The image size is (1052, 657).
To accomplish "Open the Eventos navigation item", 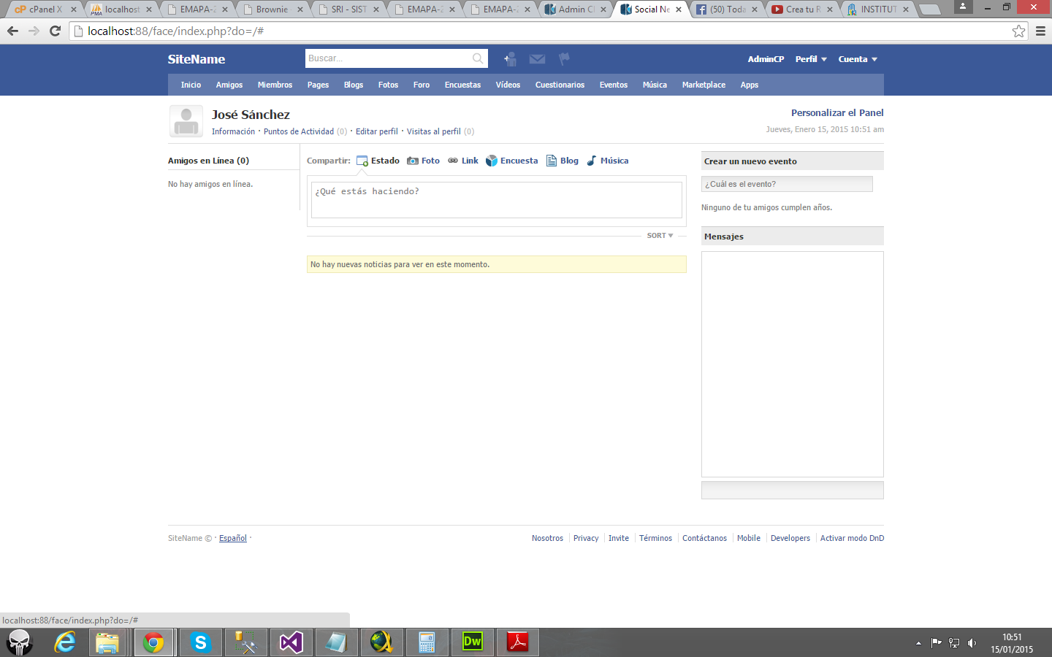I will (613, 85).
